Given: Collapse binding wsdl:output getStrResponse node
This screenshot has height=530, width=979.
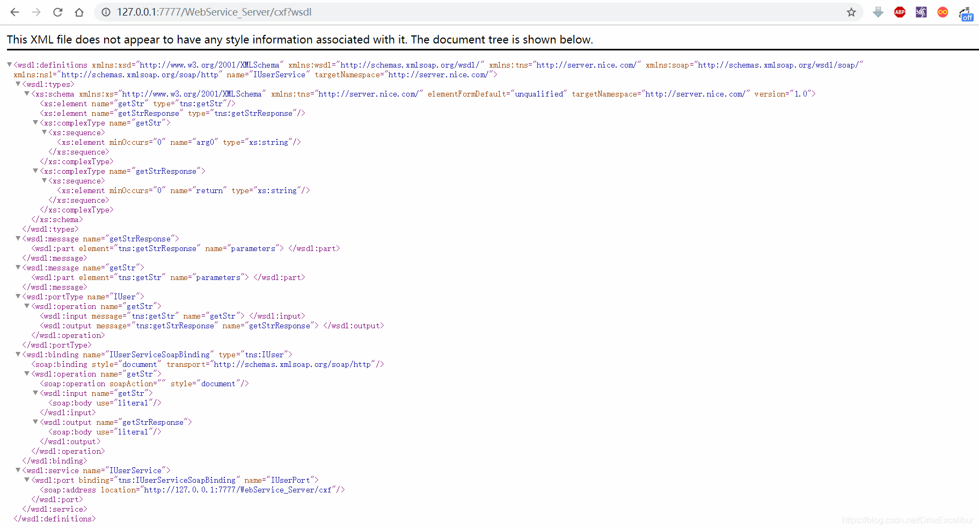Looking at the screenshot, I should click(x=35, y=422).
